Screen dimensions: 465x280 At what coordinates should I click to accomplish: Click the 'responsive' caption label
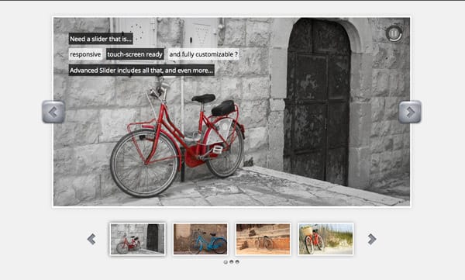[x=85, y=54]
